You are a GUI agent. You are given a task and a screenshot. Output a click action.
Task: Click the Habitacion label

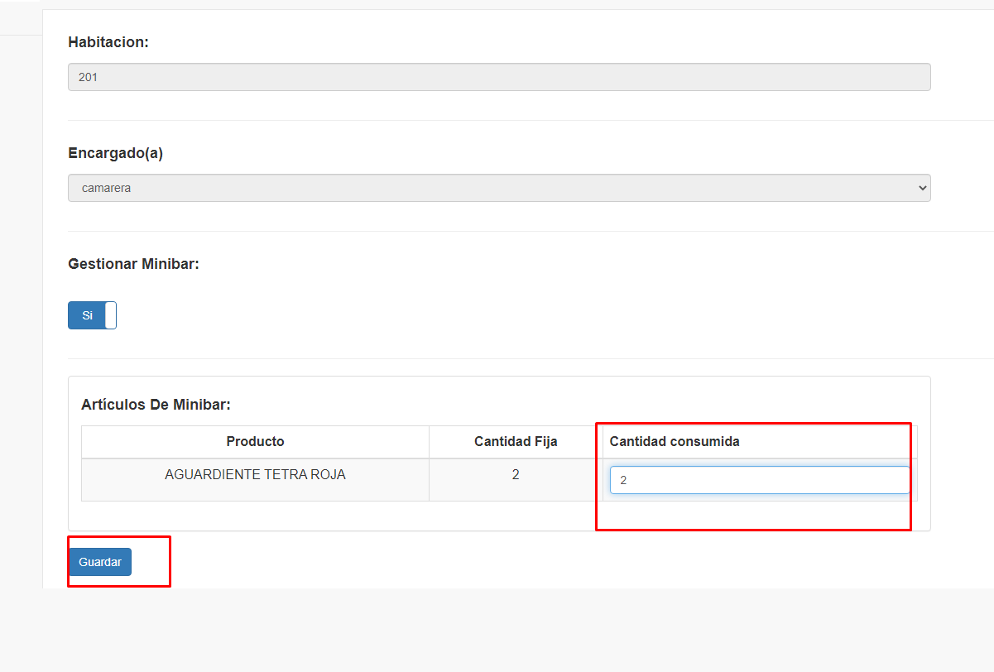point(108,42)
